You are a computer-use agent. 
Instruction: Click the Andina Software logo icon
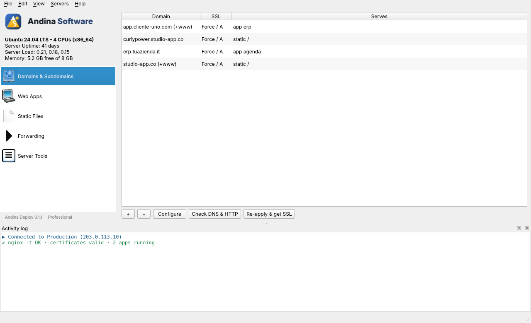(x=13, y=22)
